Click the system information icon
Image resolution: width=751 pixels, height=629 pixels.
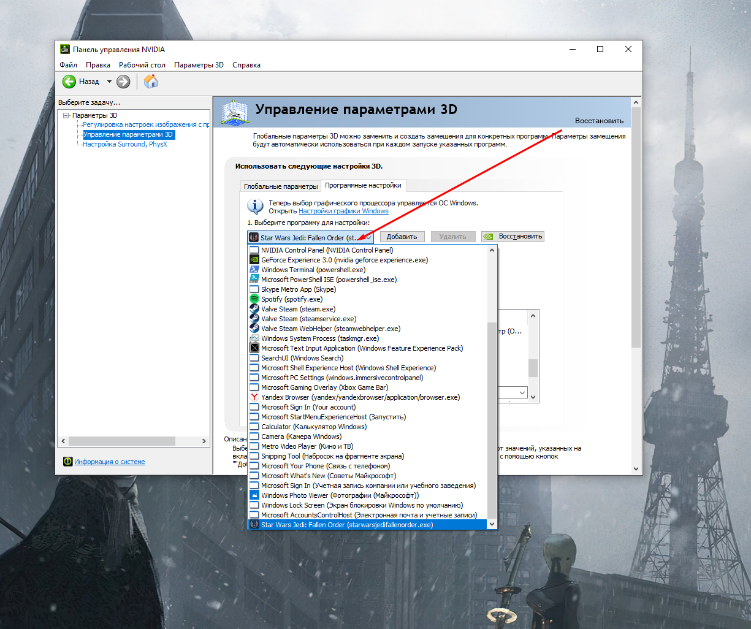(68, 462)
